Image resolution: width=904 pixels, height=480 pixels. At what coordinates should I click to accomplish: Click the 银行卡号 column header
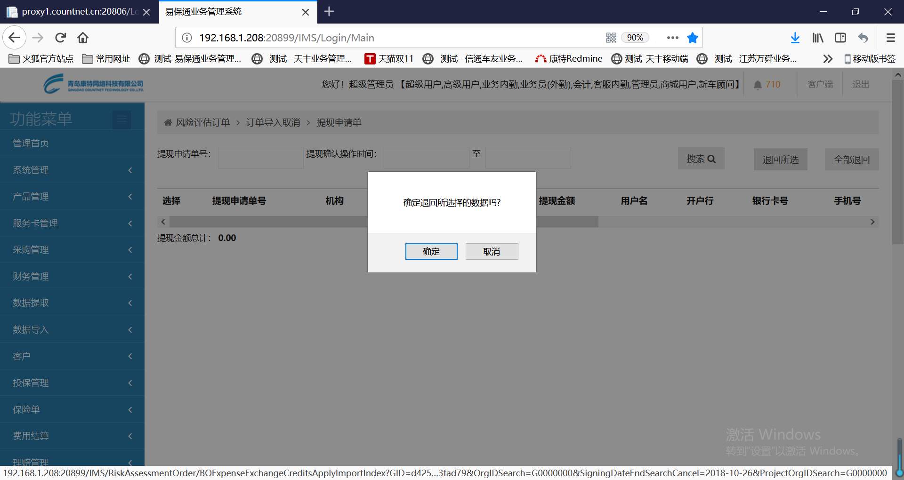[770, 201]
